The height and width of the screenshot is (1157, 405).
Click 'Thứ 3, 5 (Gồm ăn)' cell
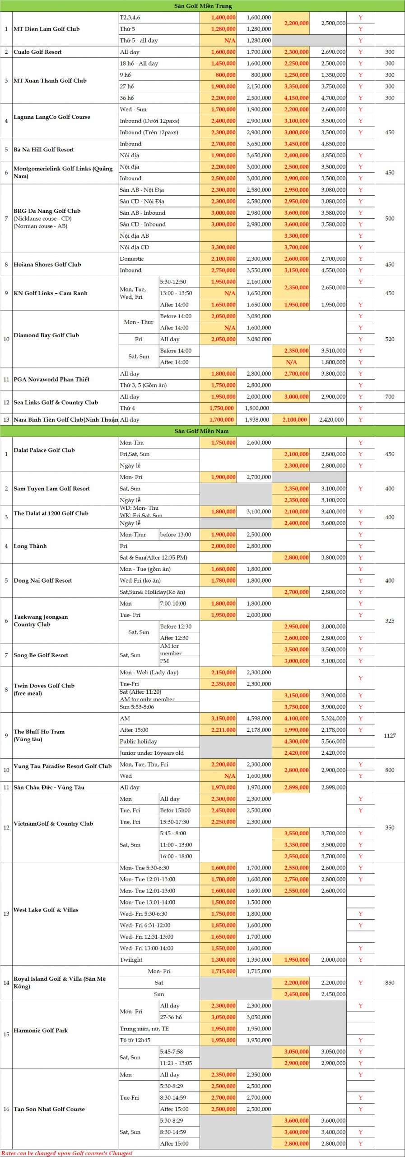point(159,385)
